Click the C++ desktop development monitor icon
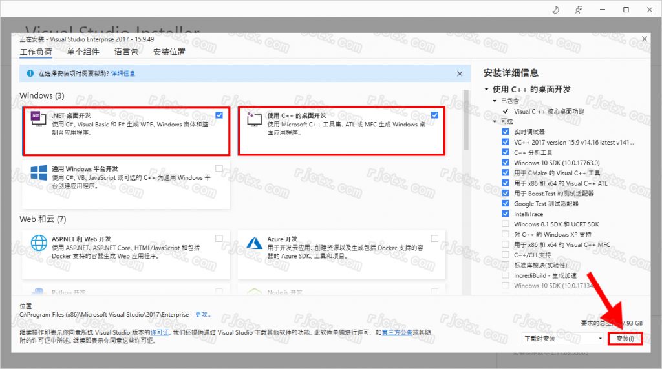 click(x=254, y=119)
